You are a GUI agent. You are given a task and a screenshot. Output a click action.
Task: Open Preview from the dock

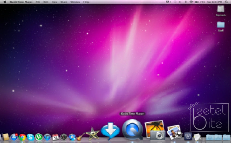174,132
